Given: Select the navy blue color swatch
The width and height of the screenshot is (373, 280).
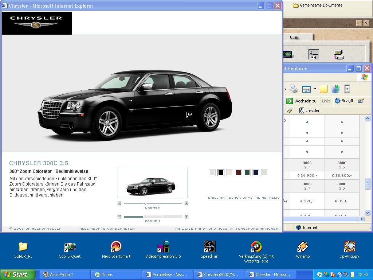Looking at the screenshot, I should click(256, 172).
